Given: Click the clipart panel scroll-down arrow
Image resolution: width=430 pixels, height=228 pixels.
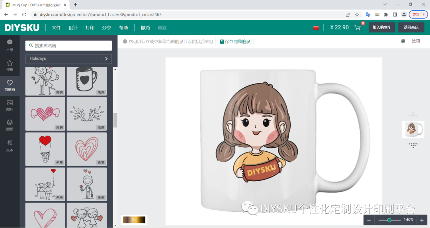Looking at the screenshot, I should tap(115, 226).
